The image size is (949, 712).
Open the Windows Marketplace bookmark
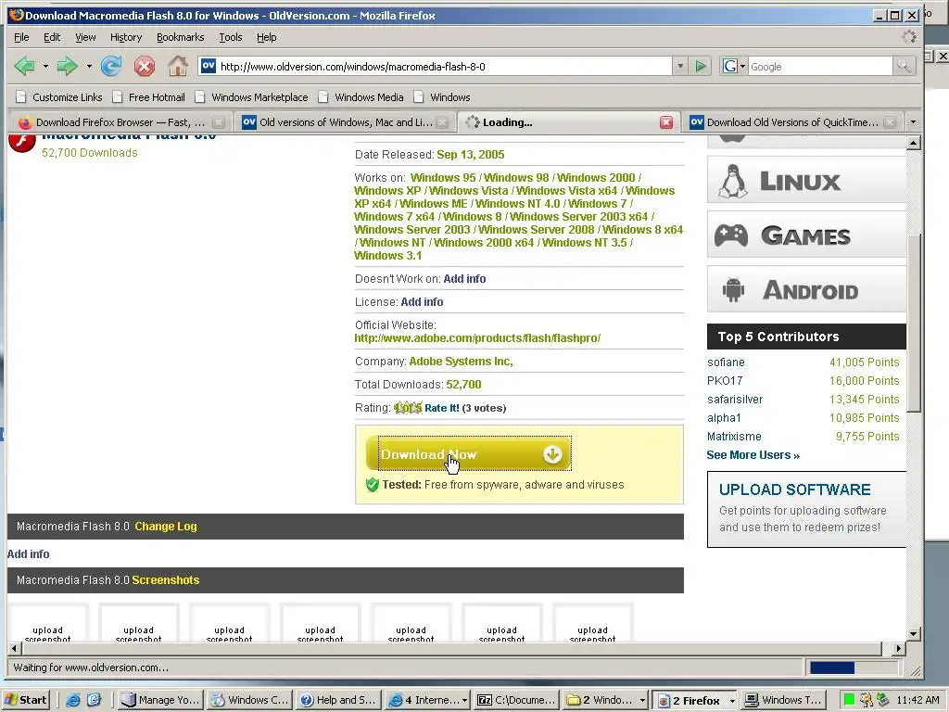point(252,96)
